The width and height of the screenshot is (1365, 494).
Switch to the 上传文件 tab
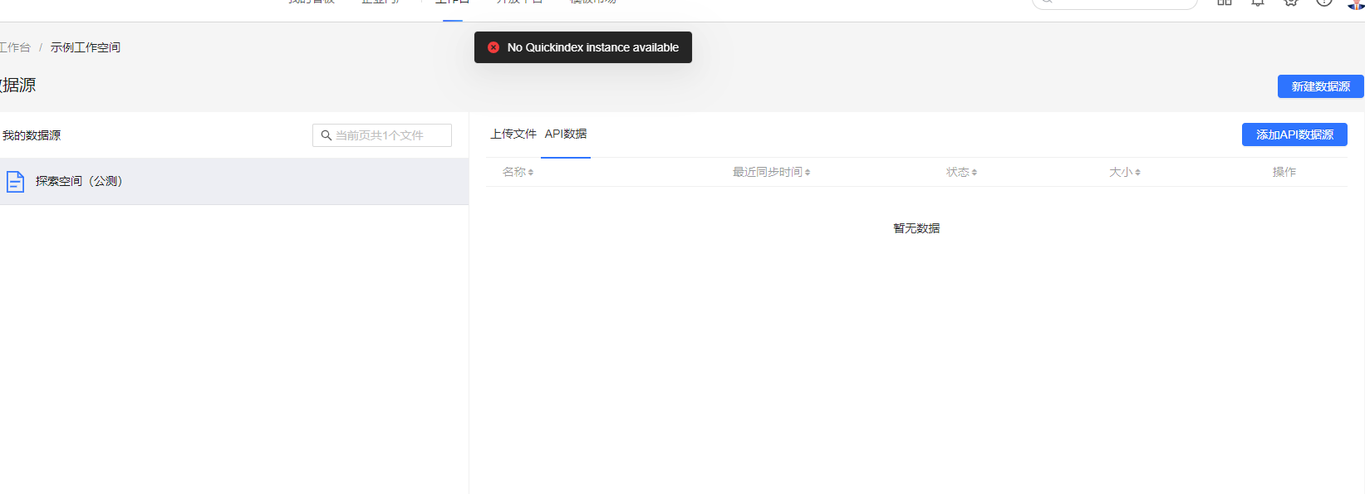coord(513,134)
